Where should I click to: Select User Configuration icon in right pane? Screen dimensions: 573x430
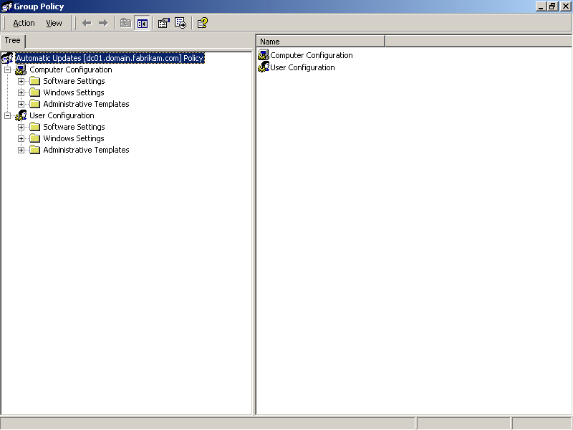coord(264,67)
